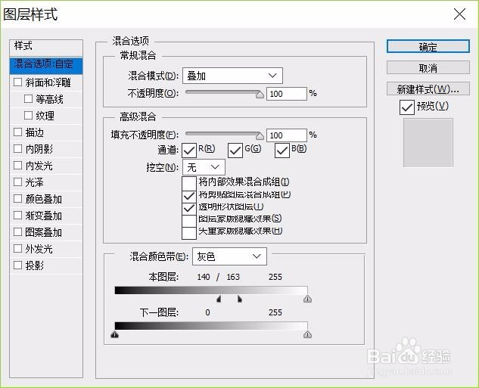479x388 pixels.
Task: Click 下一图层 white marker at 255
Action: (307, 334)
